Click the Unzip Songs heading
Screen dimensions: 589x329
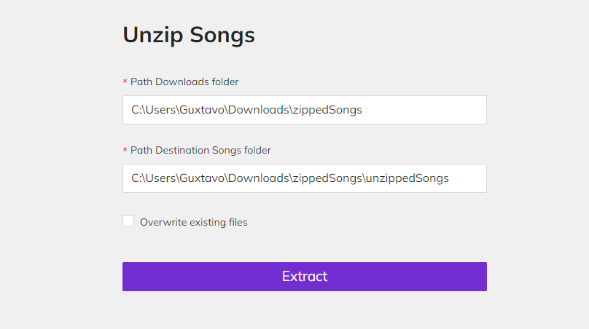click(189, 35)
